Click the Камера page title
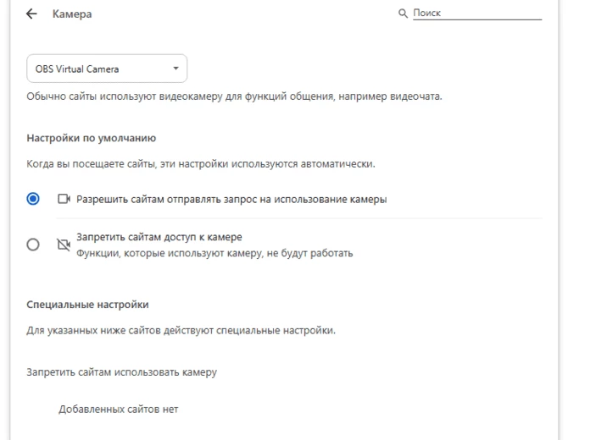The width and height of the screenshot is (596, 440). [72, 14]
